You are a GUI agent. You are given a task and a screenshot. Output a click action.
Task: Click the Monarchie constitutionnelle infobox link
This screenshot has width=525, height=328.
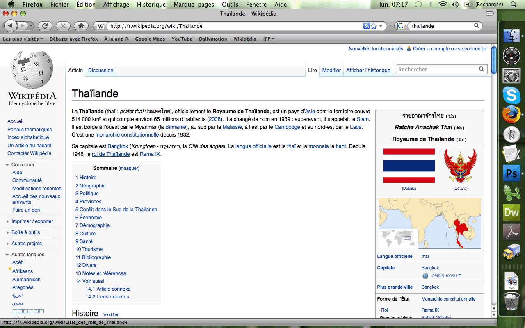click(448, 299)
